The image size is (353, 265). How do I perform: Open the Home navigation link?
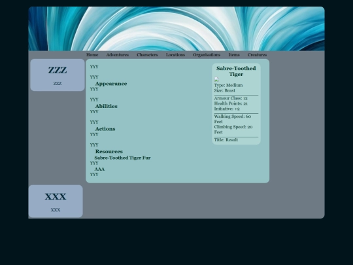[92, 55]
